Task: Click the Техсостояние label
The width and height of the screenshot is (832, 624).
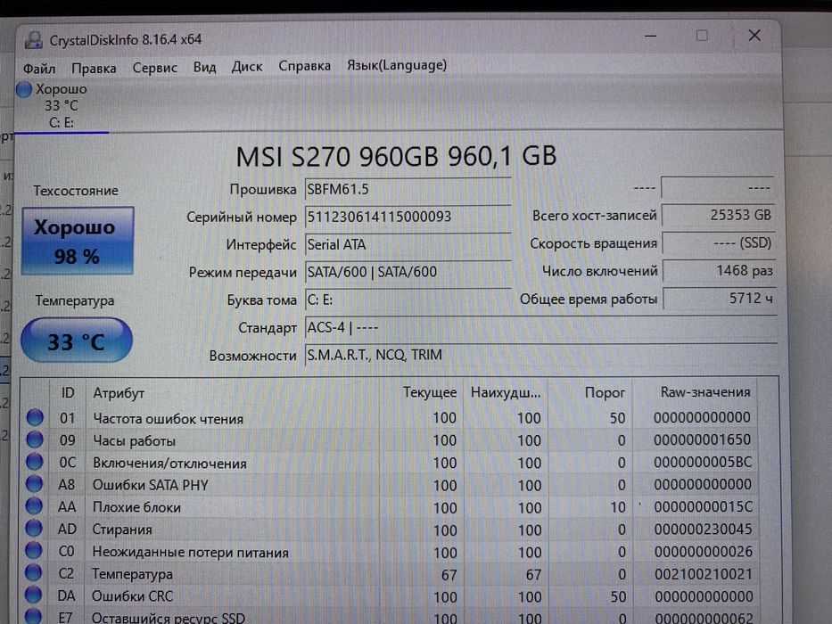Action: tap(75, 191)
